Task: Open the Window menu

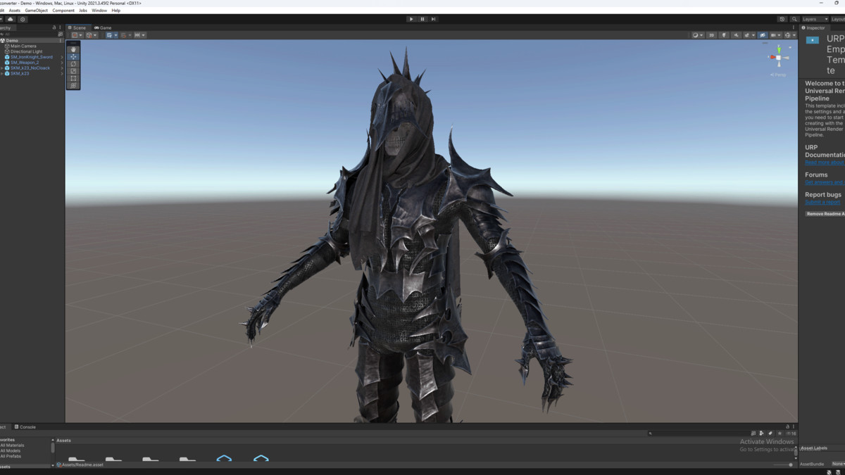Action: 99,11
